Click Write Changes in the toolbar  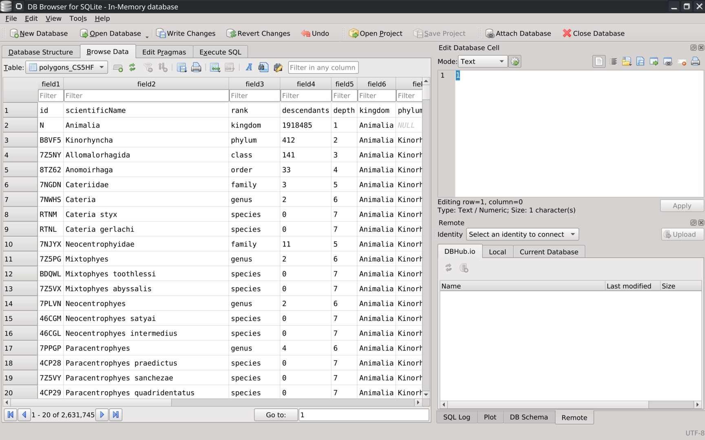click(x=186, y=33)
